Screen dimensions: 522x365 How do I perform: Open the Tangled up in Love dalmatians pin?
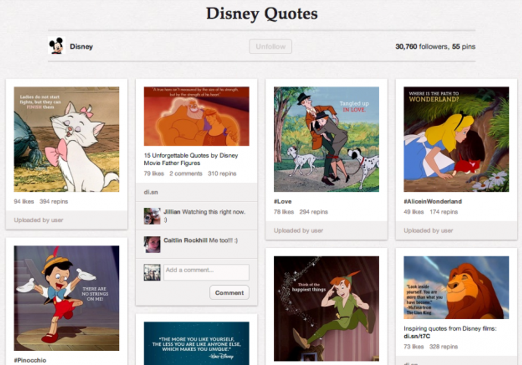(327, 139)
